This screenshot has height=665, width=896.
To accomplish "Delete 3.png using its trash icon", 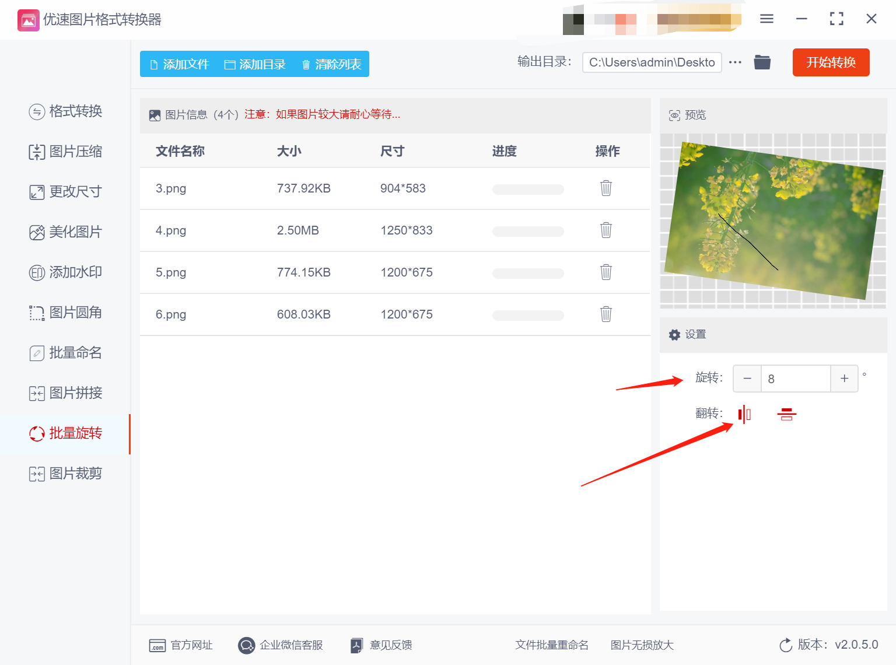I will pos(606,188).
